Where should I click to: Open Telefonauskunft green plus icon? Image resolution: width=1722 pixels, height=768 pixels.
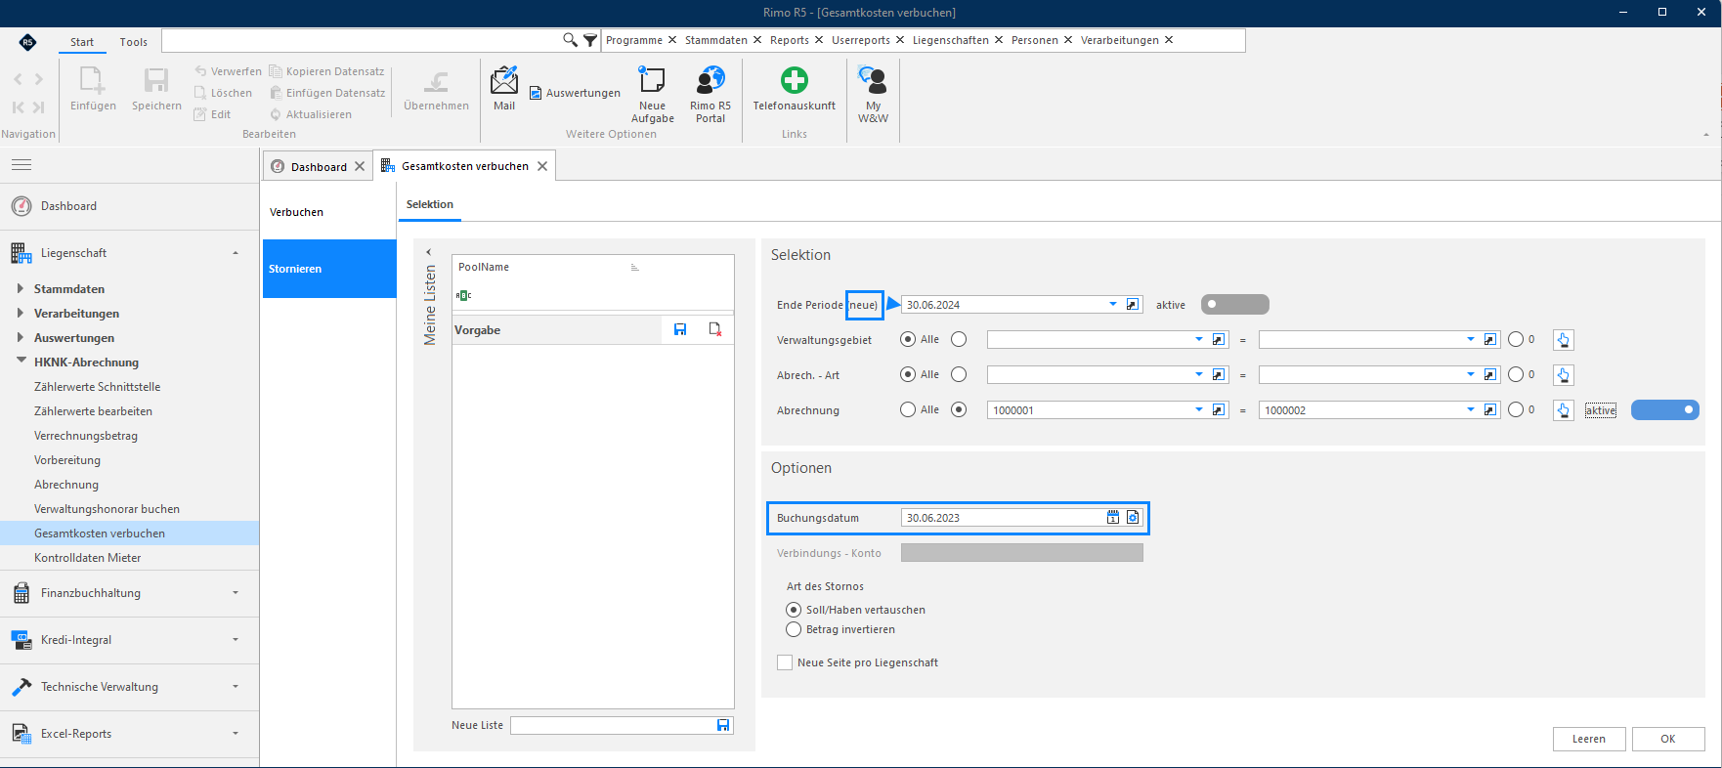tap(795, 80)
